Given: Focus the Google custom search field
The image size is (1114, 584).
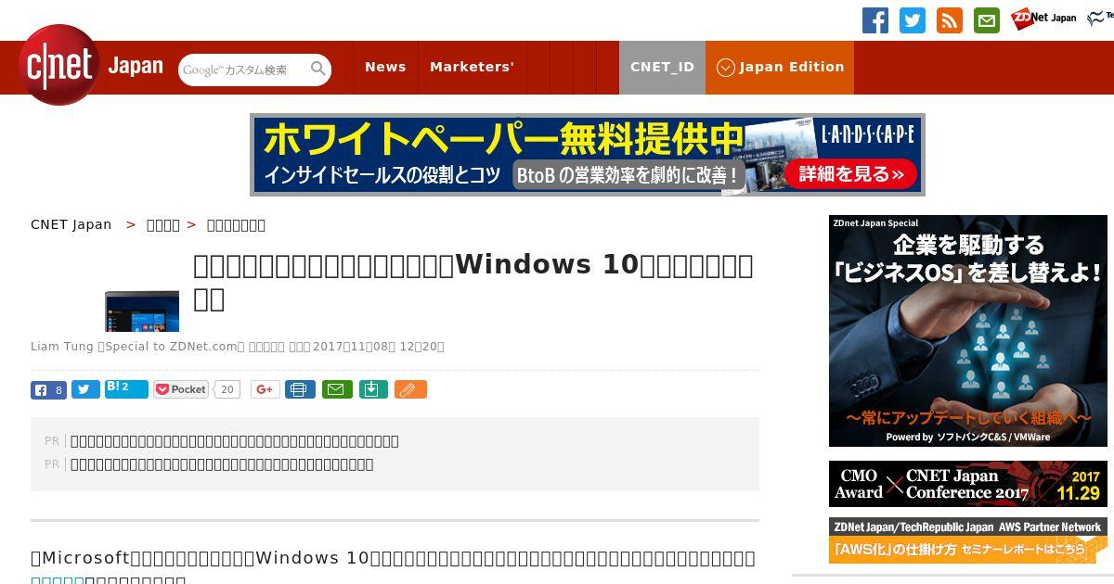Looking at the screenshot, I should [243, 70].
